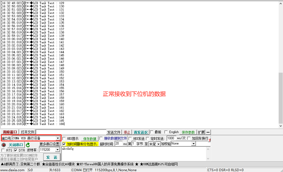Click the receive area vertical scrollbar thumb
The width and height of the screenshot is (283, 172).
(x=281, y=98)
